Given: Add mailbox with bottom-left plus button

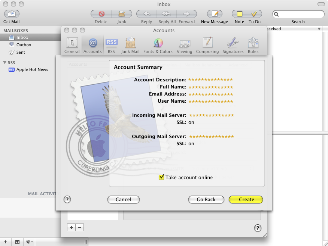Looking at the screenshot, I should [6, 242].
